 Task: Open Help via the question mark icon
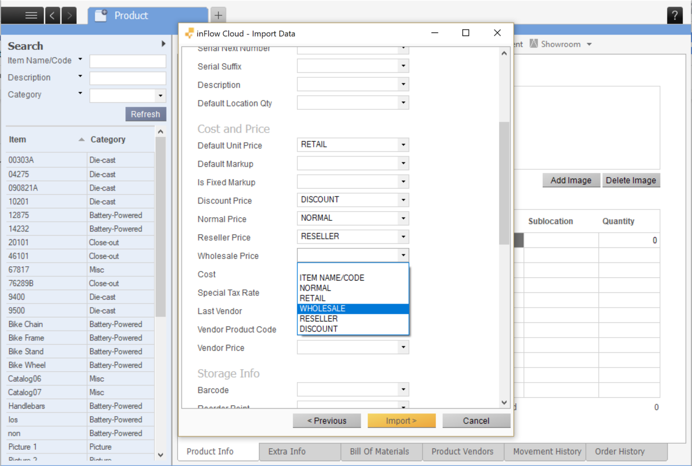pyautogui.click(x=675, y=15)
